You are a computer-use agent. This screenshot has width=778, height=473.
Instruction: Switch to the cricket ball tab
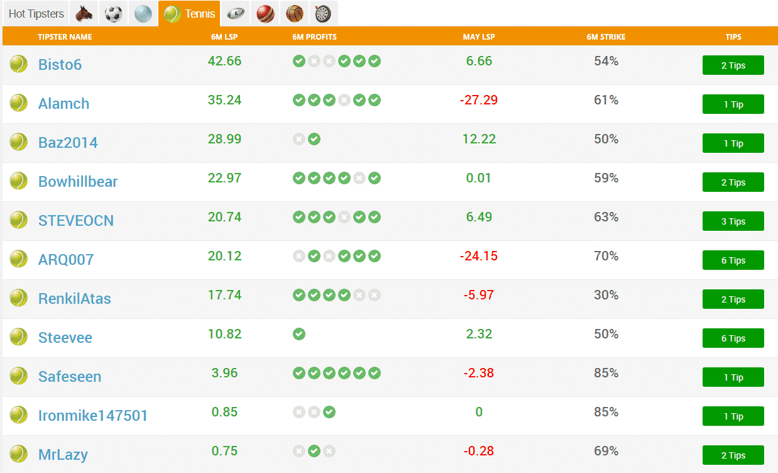[x=265, y=13]
